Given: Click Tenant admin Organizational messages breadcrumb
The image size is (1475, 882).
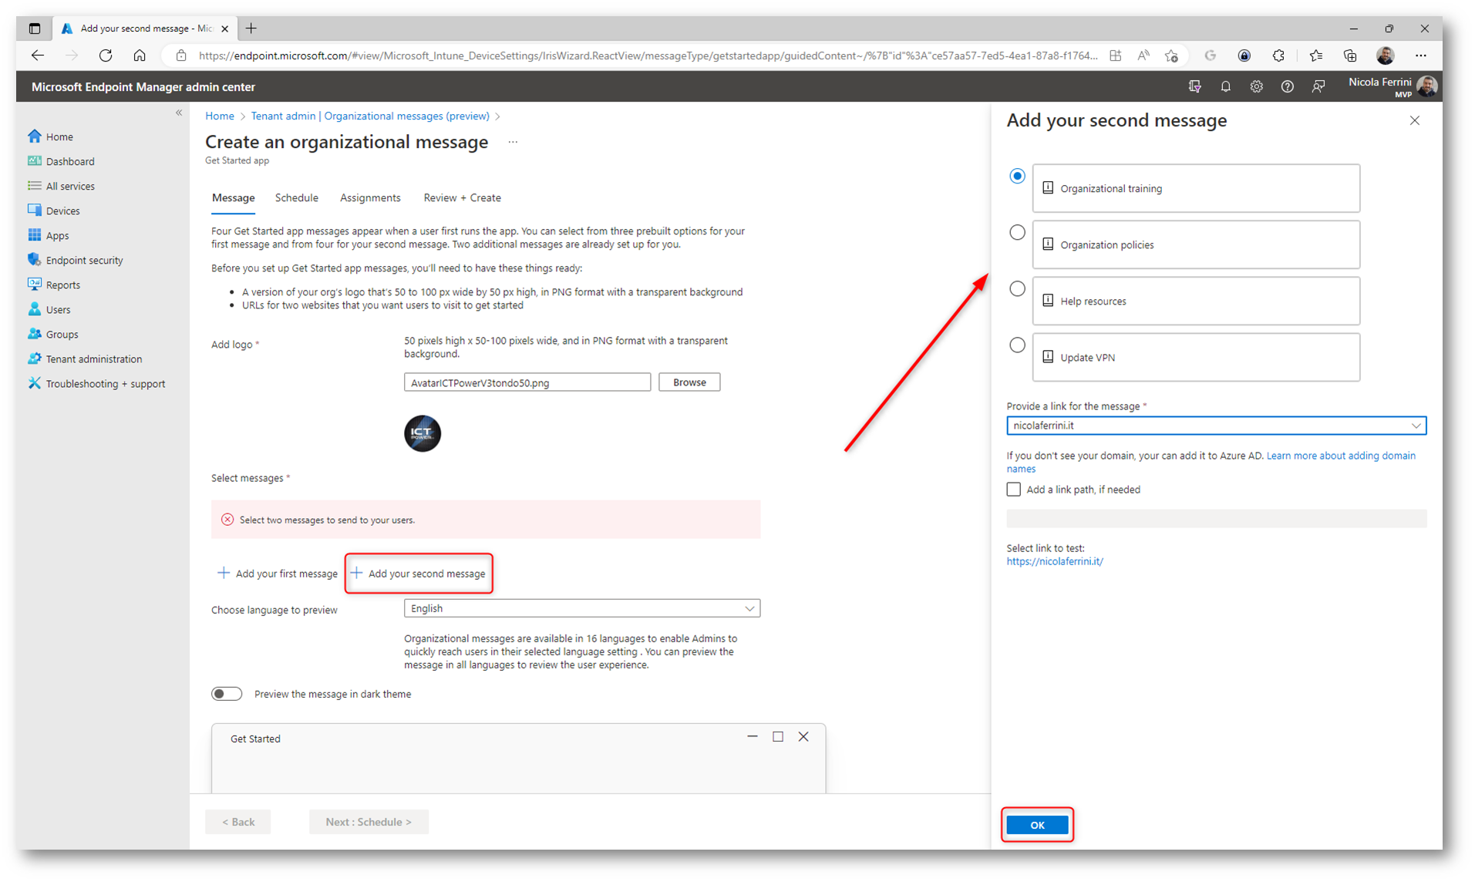Looking at the screenshot, I should pyautogui.click(x=370, y=116).
